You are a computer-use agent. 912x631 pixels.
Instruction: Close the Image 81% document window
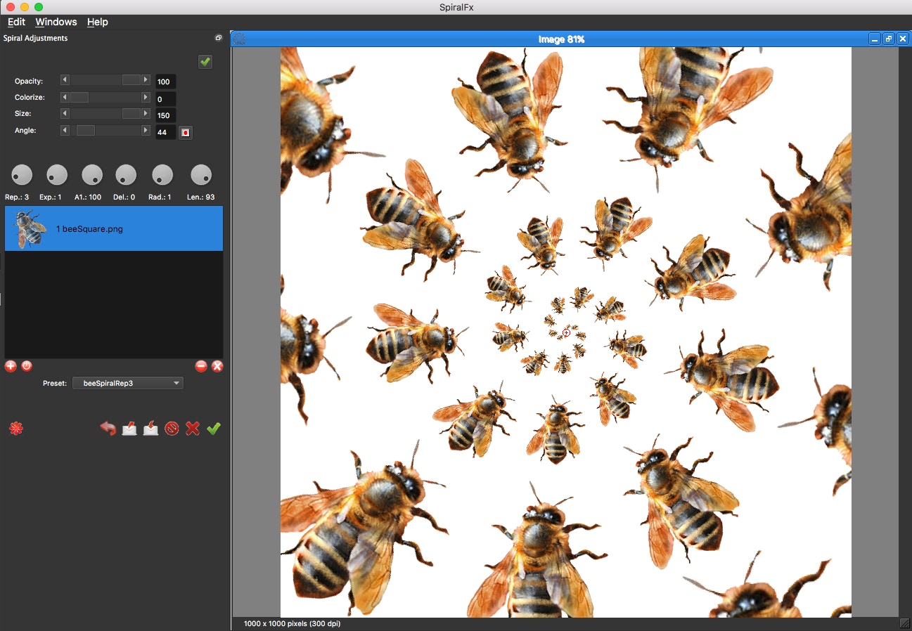coord(903,39)
